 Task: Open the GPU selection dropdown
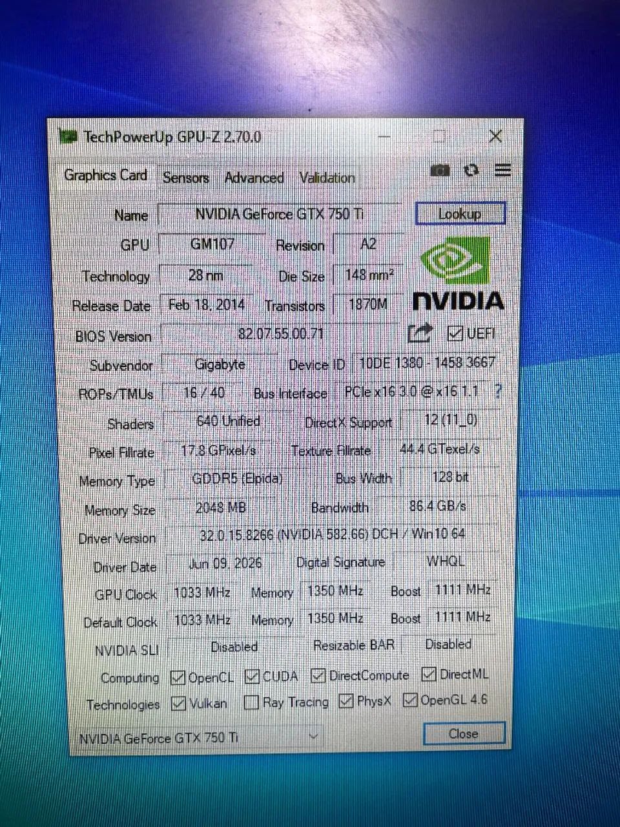(x=198, y=737)
